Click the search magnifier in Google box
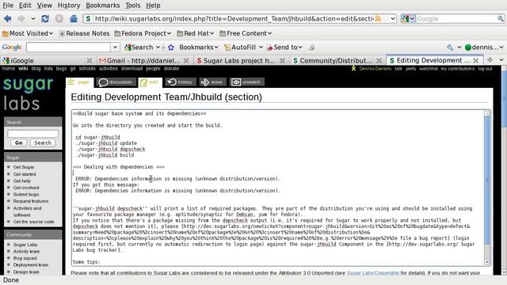507x285 pixels. point(500,19)
